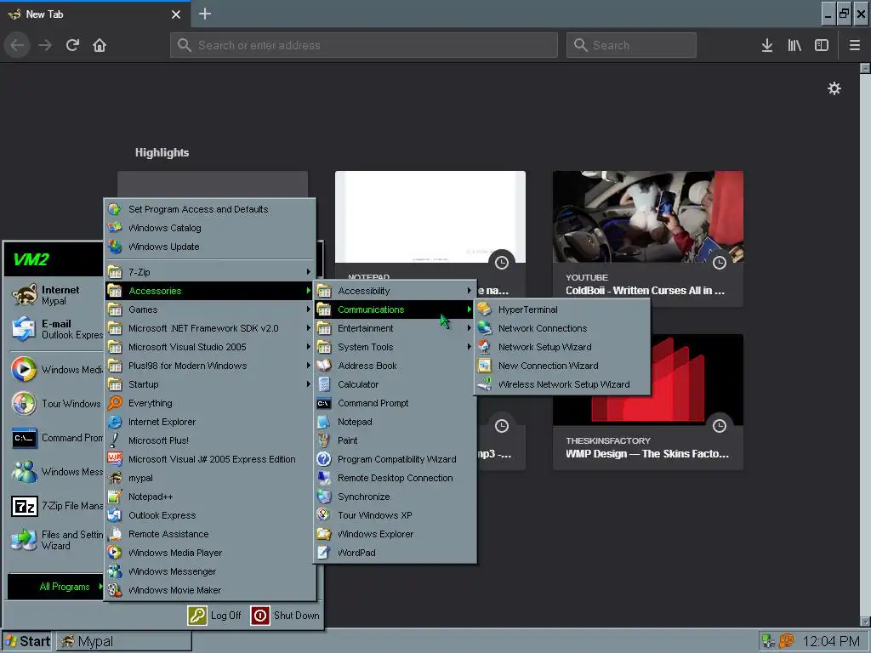This screenshot has width=871, height=653.
Task: Click Remote Desktop Connection icon
Action: click(324, 478)
